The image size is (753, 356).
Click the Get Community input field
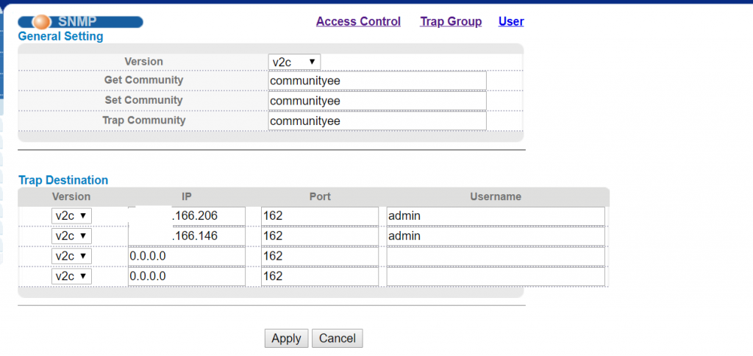(377, 80)
